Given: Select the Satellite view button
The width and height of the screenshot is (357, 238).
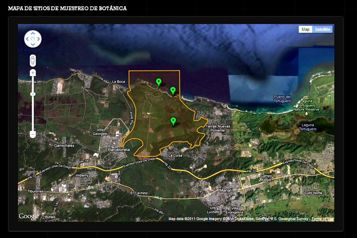Looking at the screenshot, I should [x=322, y=29].
